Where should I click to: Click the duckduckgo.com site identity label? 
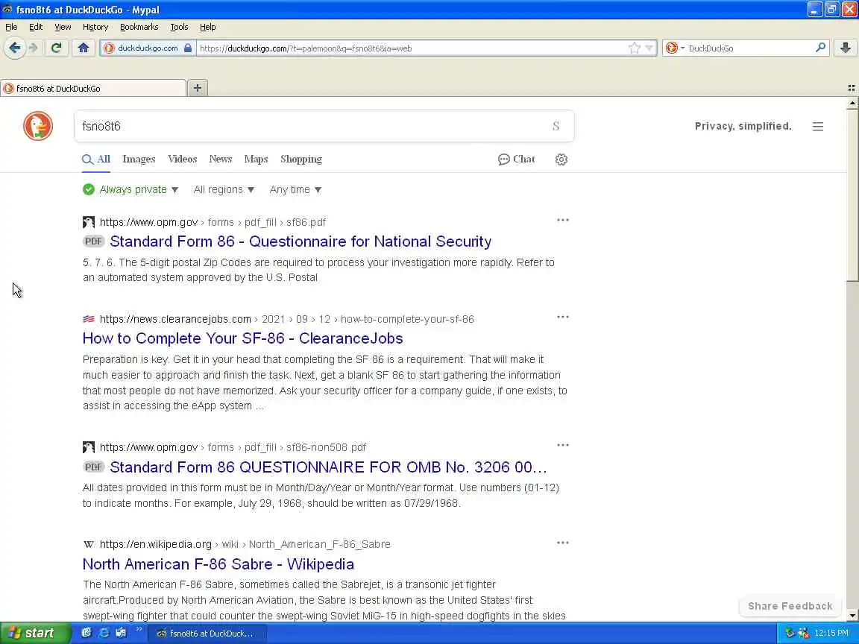[148, 48]
